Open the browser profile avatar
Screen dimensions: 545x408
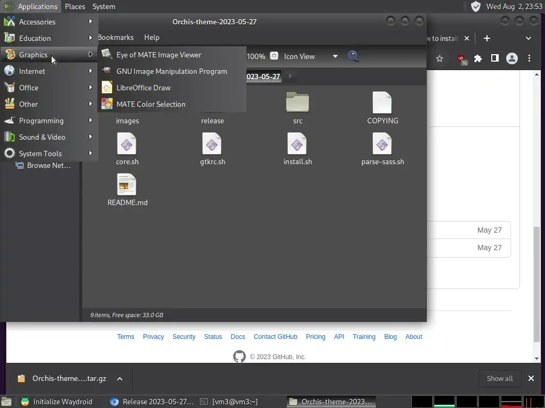tap(512, 58)
